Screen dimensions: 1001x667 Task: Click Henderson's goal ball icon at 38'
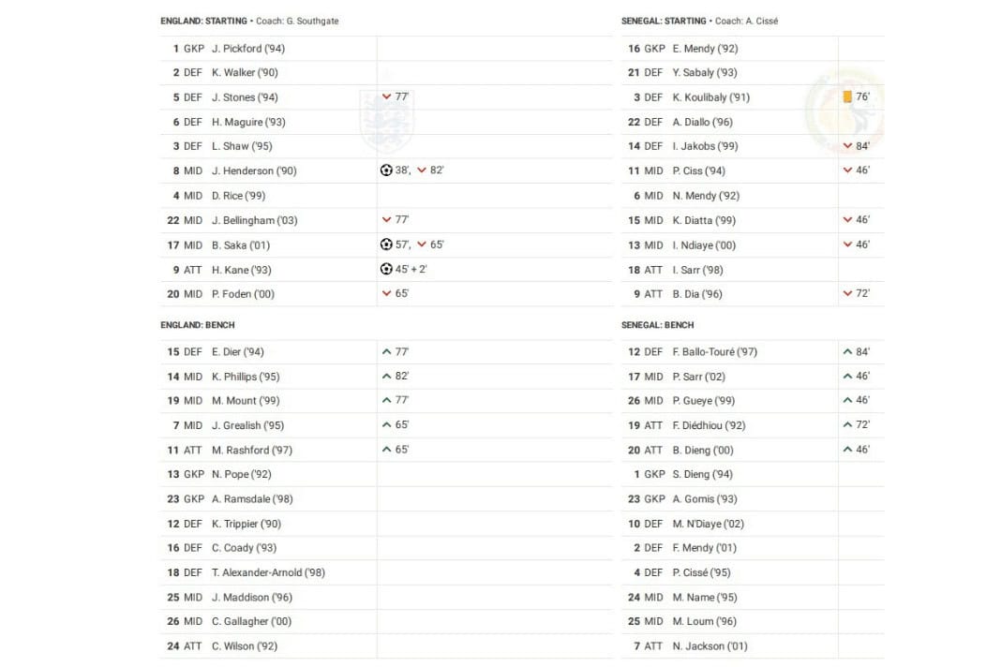tap(386, 170)
